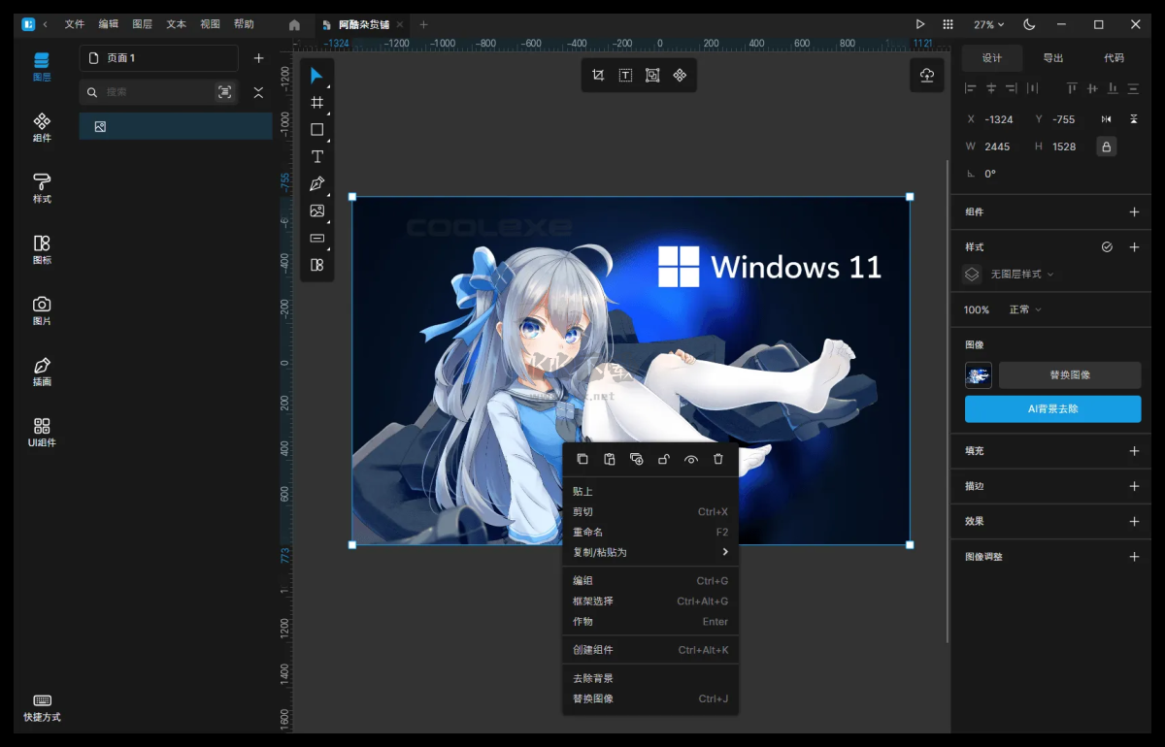The image size is (1165, 747).
Task: Choose 去除背景 from the context menu
Action: coord(593,678)
